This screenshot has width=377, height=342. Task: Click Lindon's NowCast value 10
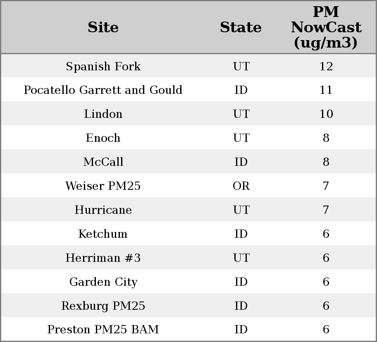[326, 114]
